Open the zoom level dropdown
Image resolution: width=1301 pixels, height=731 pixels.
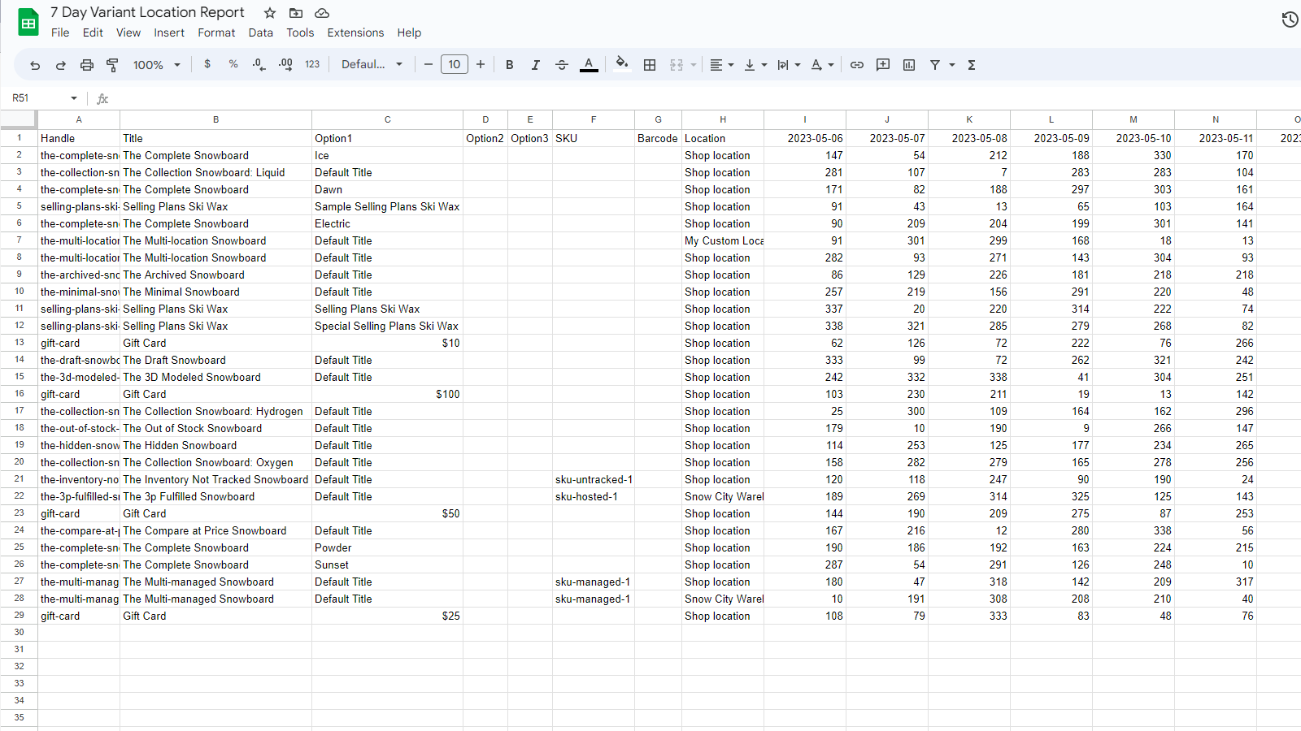coord(157,65)
